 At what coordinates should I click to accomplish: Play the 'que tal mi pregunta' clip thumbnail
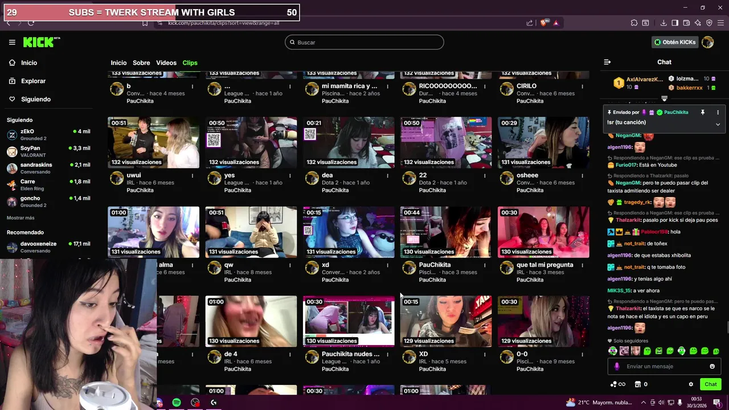543,232
